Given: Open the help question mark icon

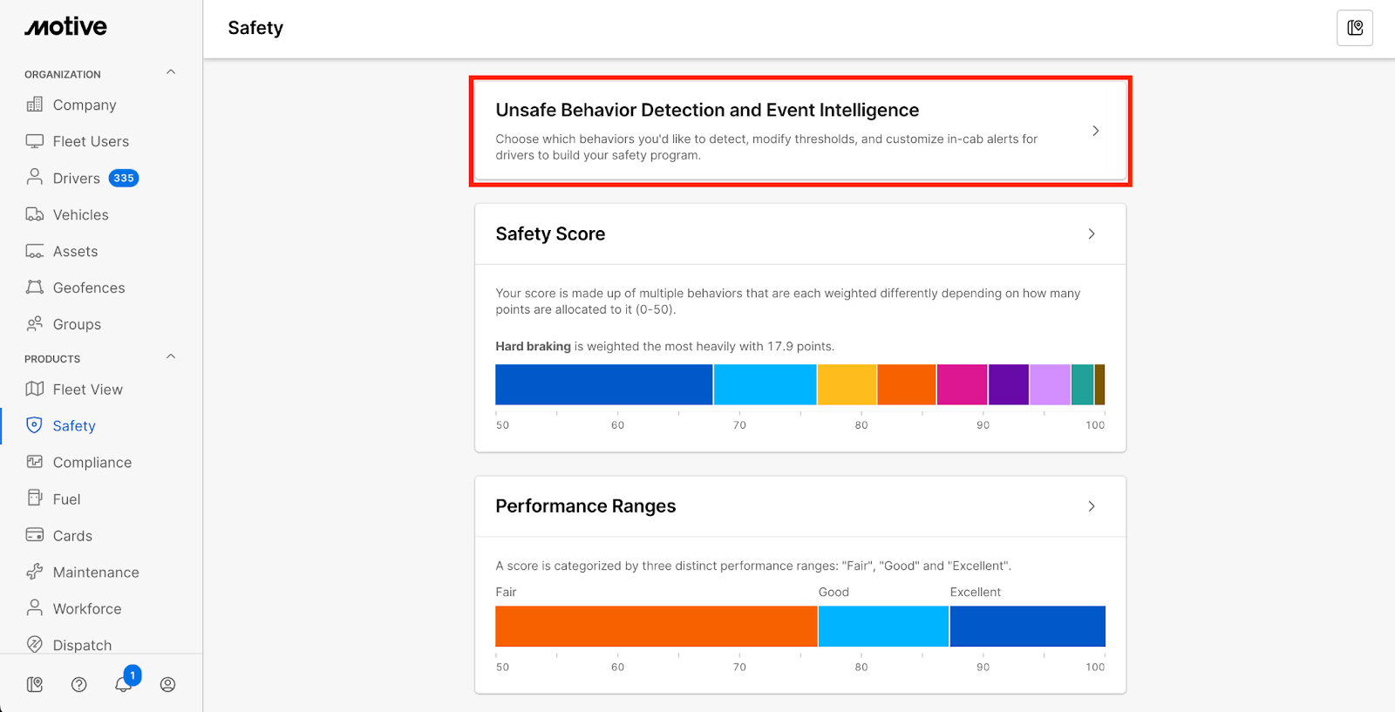Looking at the screenshot, I should tap(79, 685).
